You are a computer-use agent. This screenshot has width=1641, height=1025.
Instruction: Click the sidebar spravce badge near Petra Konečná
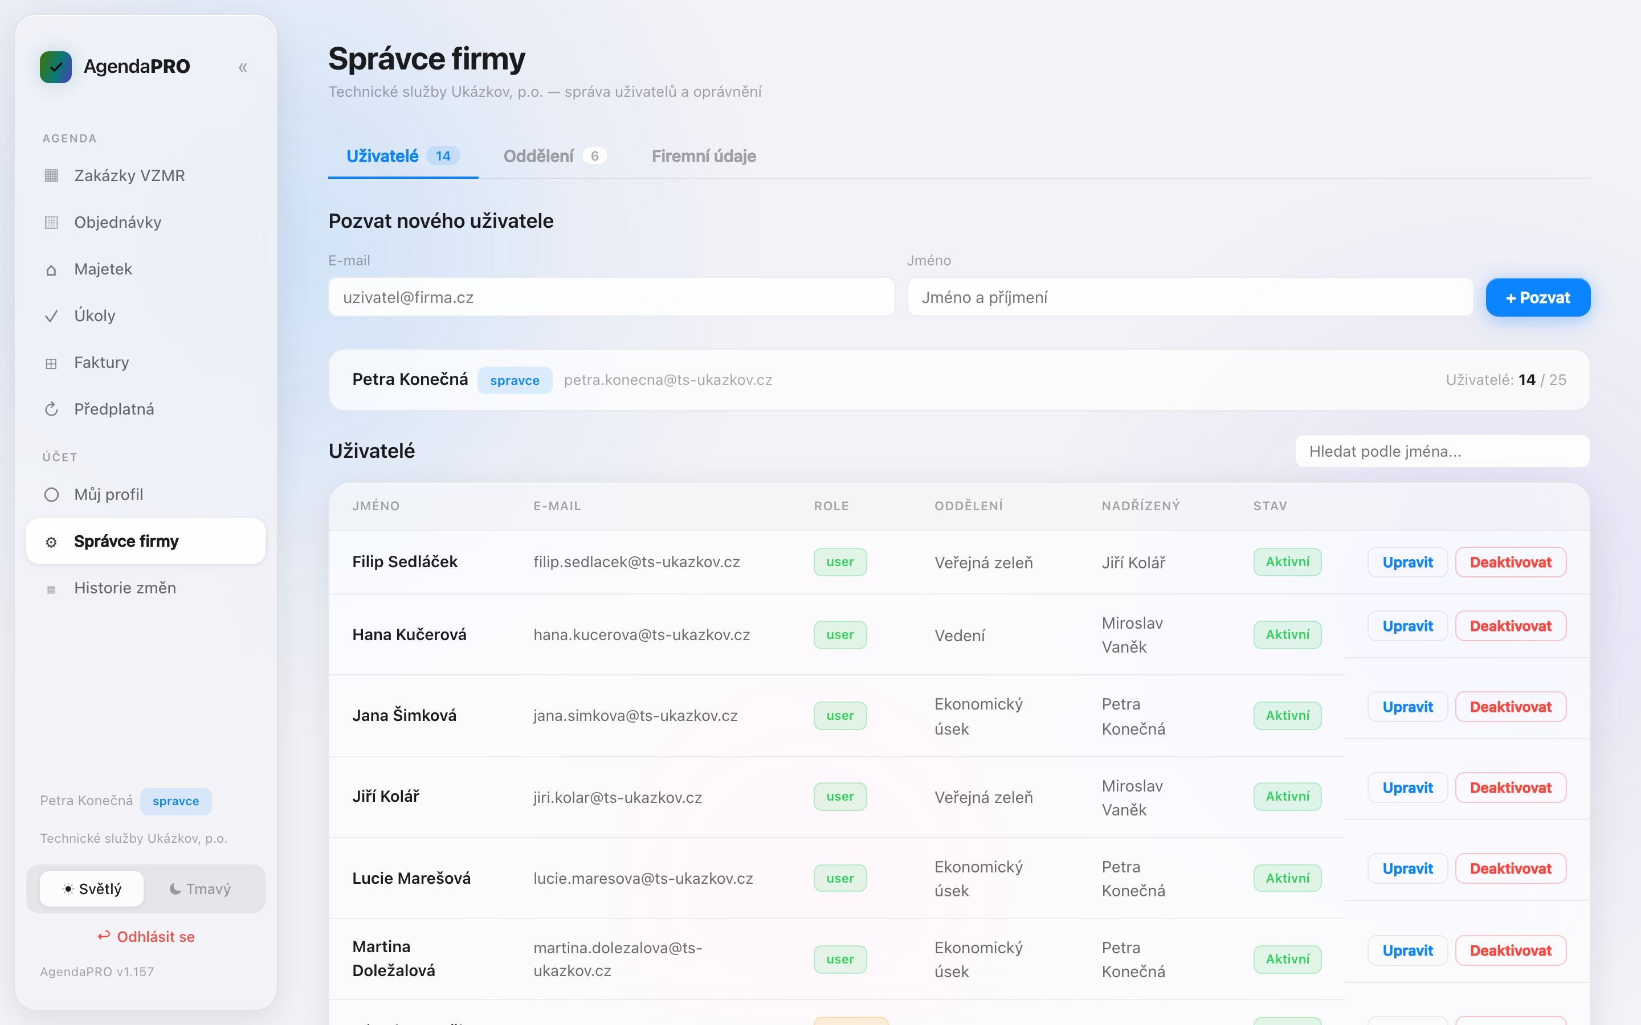pyautogui.click(x=175, y=801)
